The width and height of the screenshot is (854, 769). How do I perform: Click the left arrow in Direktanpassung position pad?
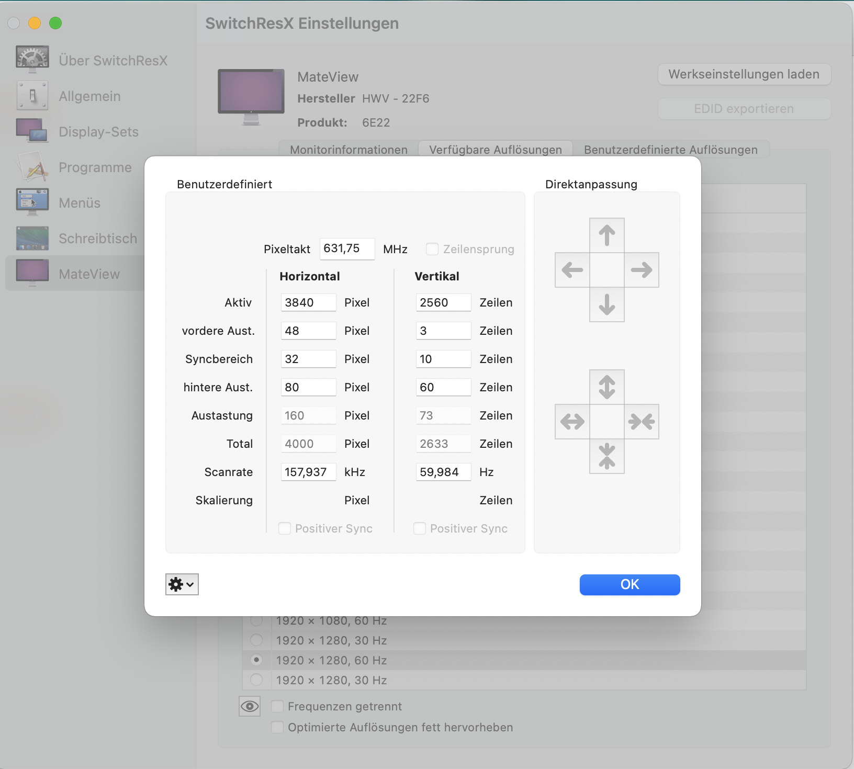click(572, 270)
